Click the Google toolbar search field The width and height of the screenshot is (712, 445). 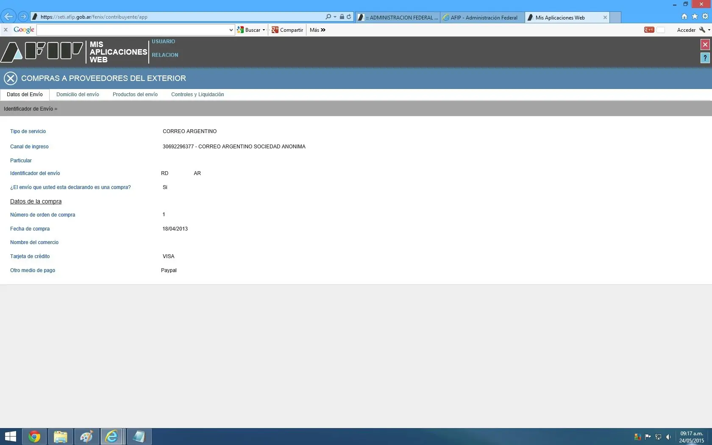pos(133,30)
